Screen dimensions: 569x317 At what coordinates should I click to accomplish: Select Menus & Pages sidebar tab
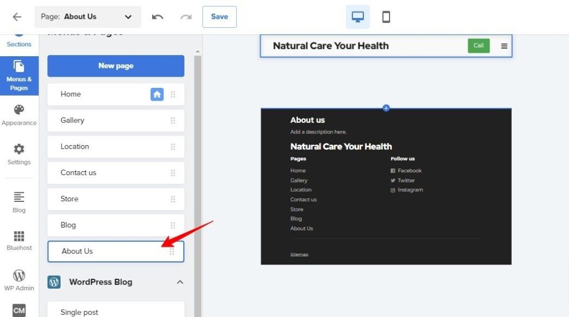click(19, 76)
